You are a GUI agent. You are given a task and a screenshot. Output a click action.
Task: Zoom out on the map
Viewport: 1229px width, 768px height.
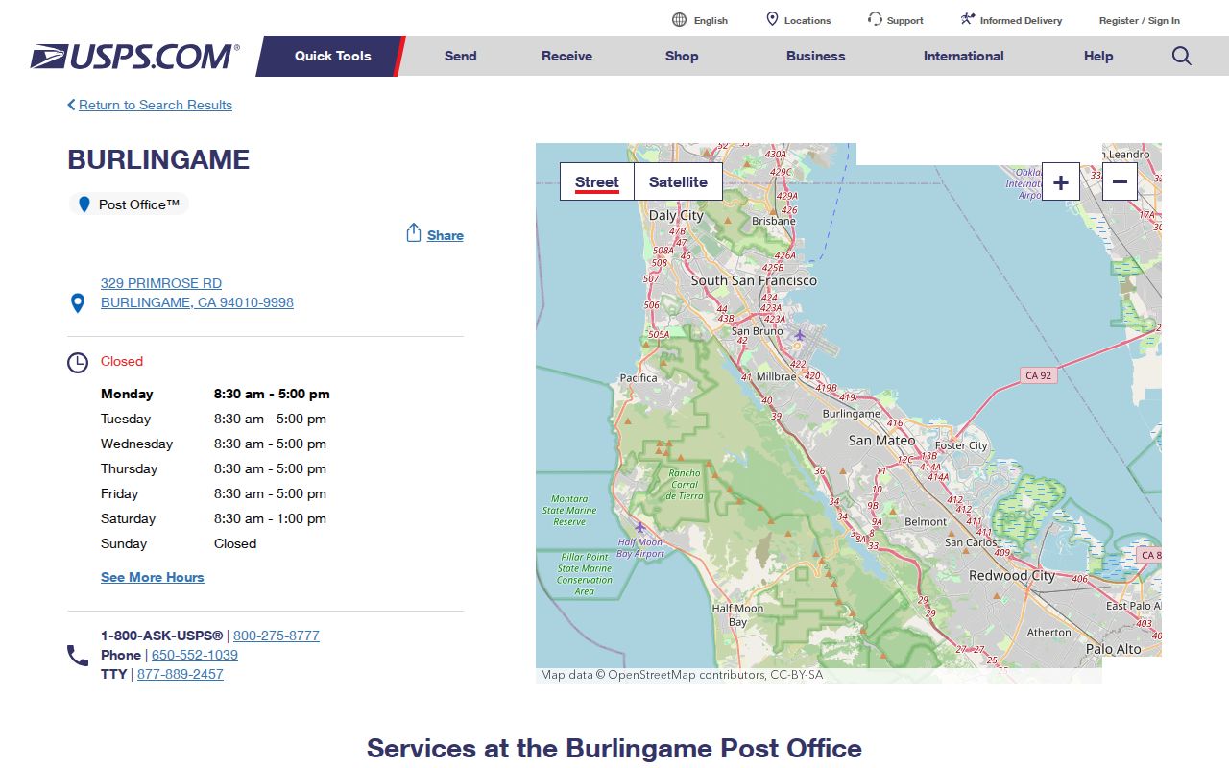(x=1120, y=181)
